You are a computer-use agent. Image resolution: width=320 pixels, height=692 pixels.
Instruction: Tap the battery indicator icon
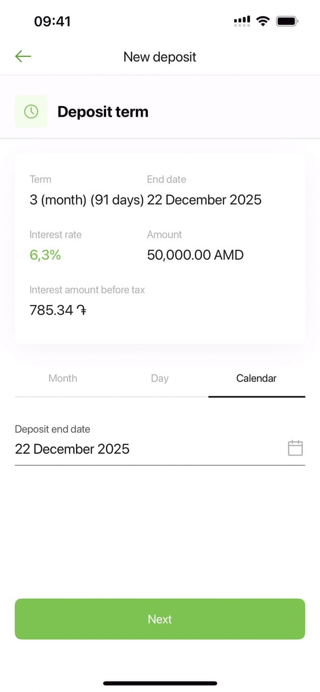pyautogui.click(x=288, y=21)
